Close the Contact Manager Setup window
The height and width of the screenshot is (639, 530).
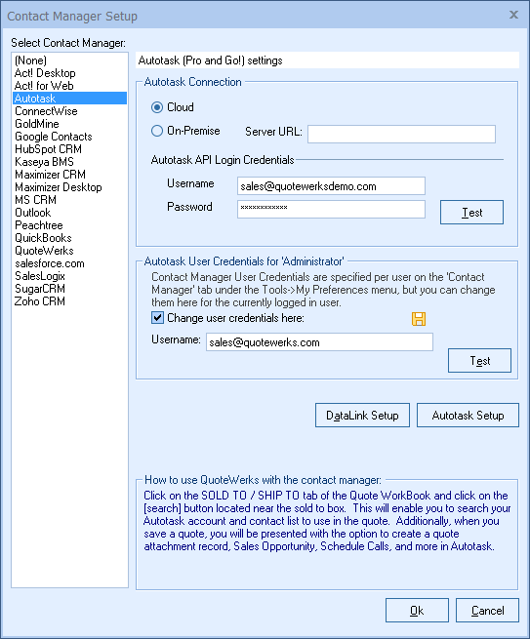coord(513,15)
